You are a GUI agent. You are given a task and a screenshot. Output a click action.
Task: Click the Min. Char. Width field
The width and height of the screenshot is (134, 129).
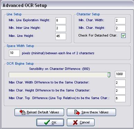pos(120,21)
